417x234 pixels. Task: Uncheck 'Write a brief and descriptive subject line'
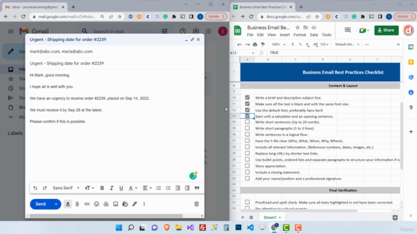tap(248, 97)
